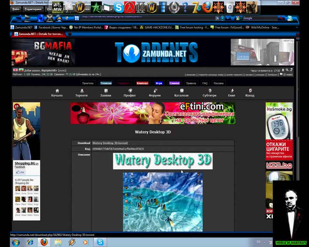This screenshot has height=247, width=309.
Task: Like Shopping.BG with the Like button
Action: 20,172
